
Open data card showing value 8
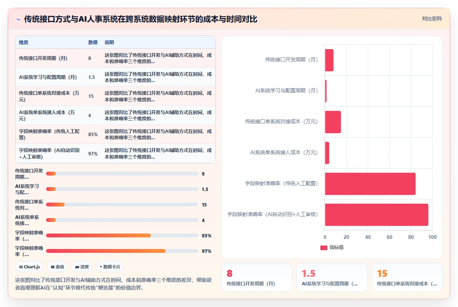[256, 278]
